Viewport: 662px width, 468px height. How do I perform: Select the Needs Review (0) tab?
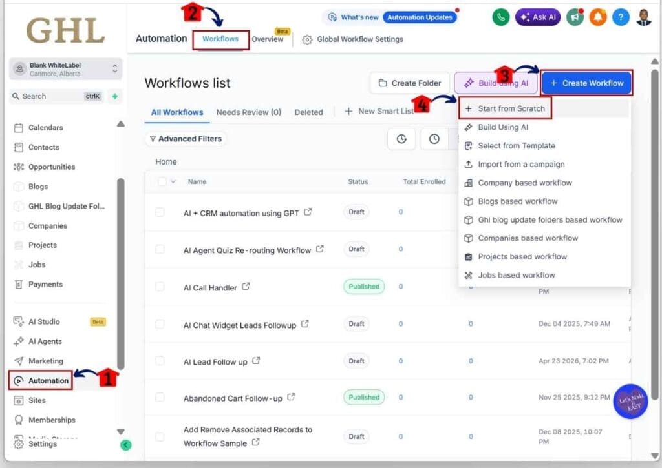tap(249, 112)
